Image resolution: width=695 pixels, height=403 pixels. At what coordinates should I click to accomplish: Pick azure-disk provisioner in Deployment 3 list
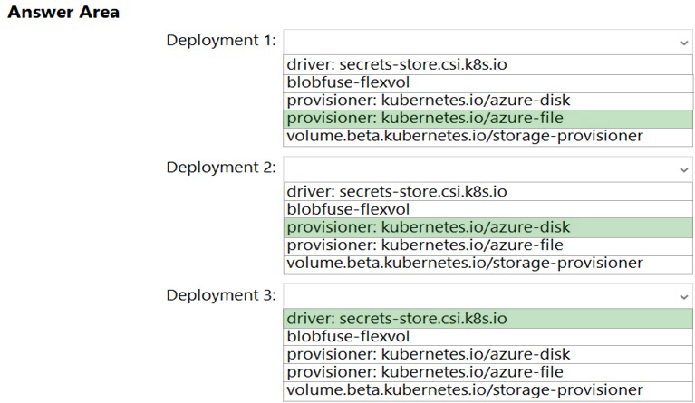429,354
